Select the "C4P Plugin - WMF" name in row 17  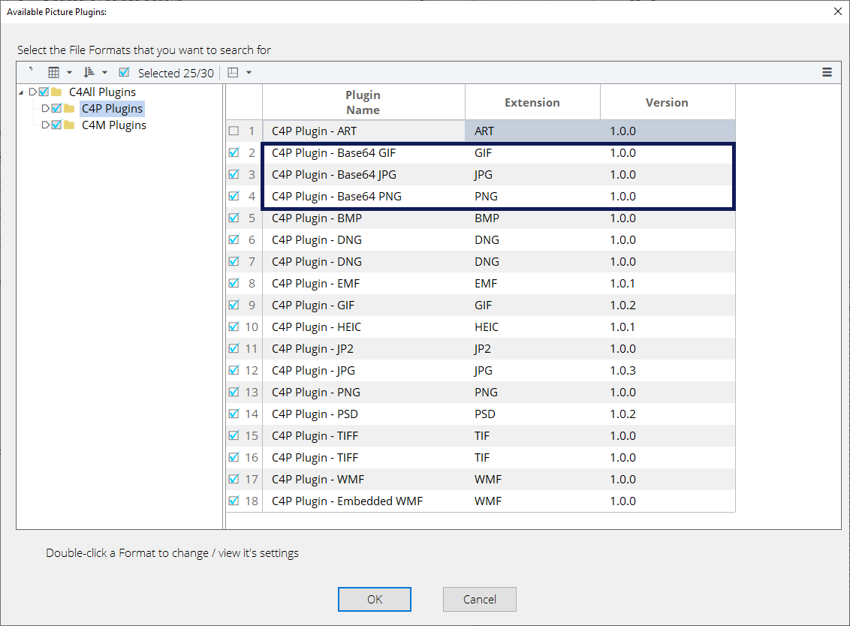(318, 479)
